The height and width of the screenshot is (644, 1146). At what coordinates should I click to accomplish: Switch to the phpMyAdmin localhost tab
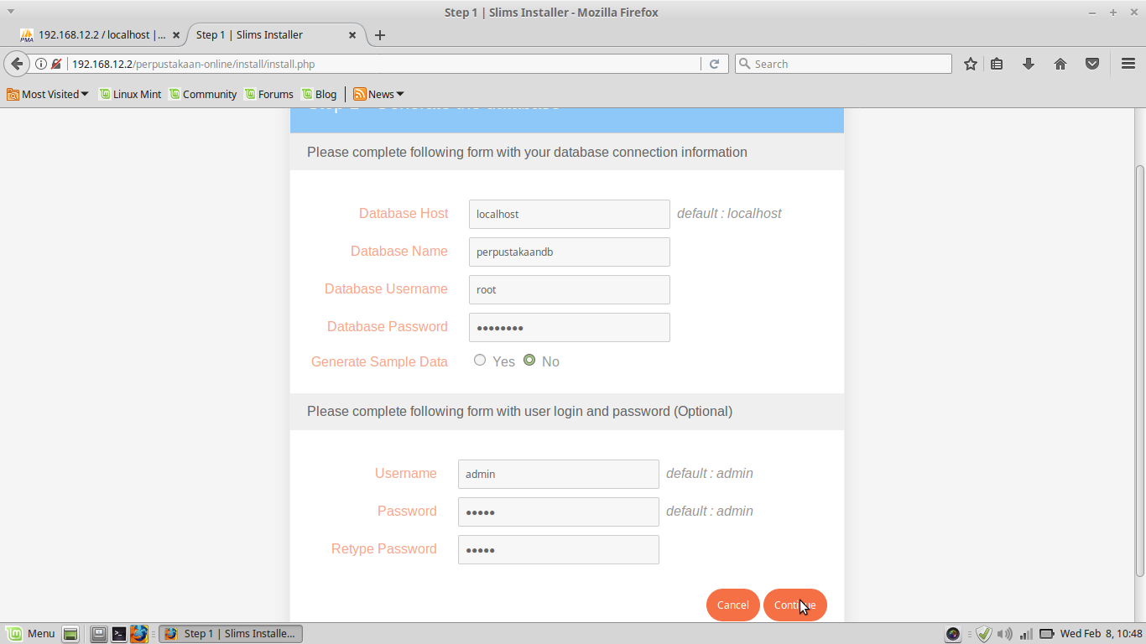pyautogui.click(x=92, y=35)
